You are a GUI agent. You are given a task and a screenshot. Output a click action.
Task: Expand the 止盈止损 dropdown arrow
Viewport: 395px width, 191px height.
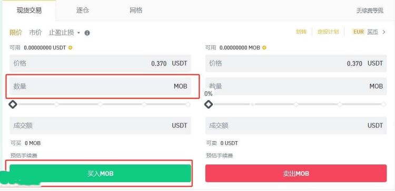click(78, 33)
